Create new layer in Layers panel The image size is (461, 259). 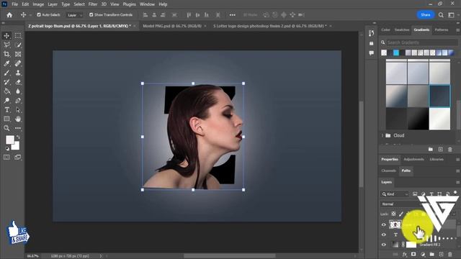point(441,254)
